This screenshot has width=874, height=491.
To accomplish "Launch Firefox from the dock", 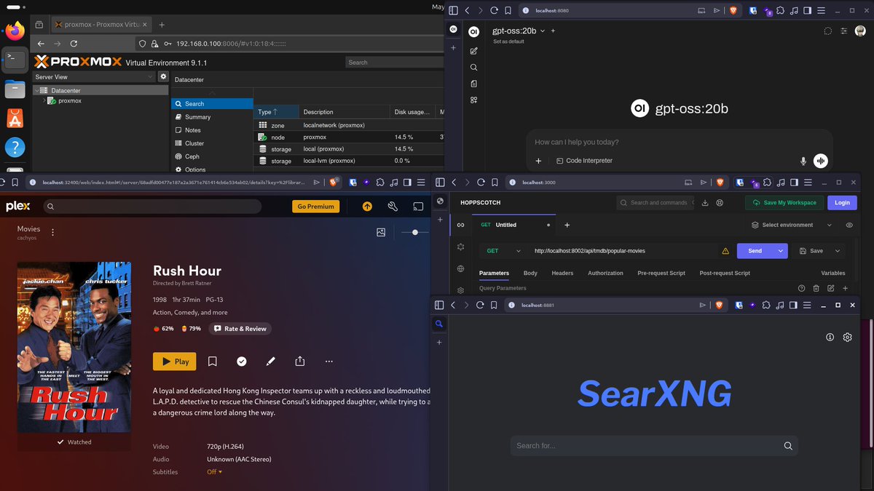I will (x=15, y=30).
